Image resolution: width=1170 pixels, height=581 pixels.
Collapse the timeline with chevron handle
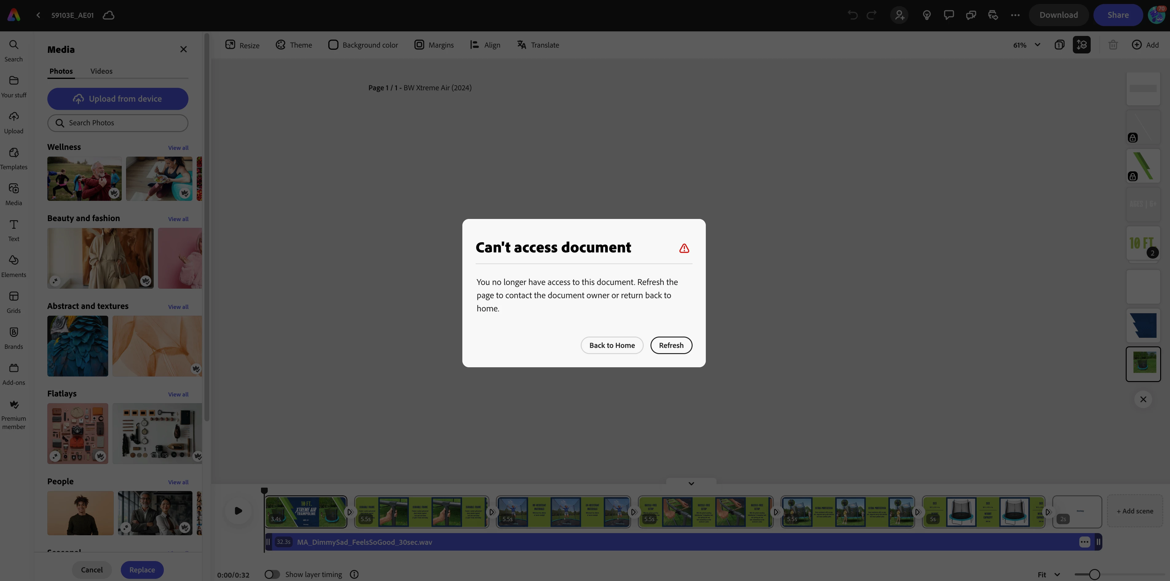(691, 483)
